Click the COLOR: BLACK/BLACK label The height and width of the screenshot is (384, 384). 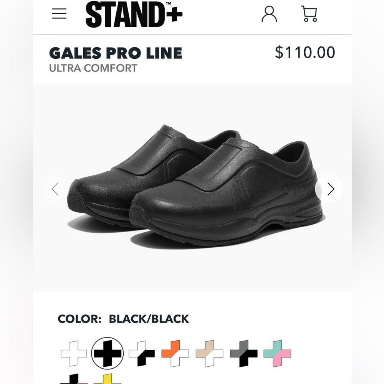click(x=122, y=319)
